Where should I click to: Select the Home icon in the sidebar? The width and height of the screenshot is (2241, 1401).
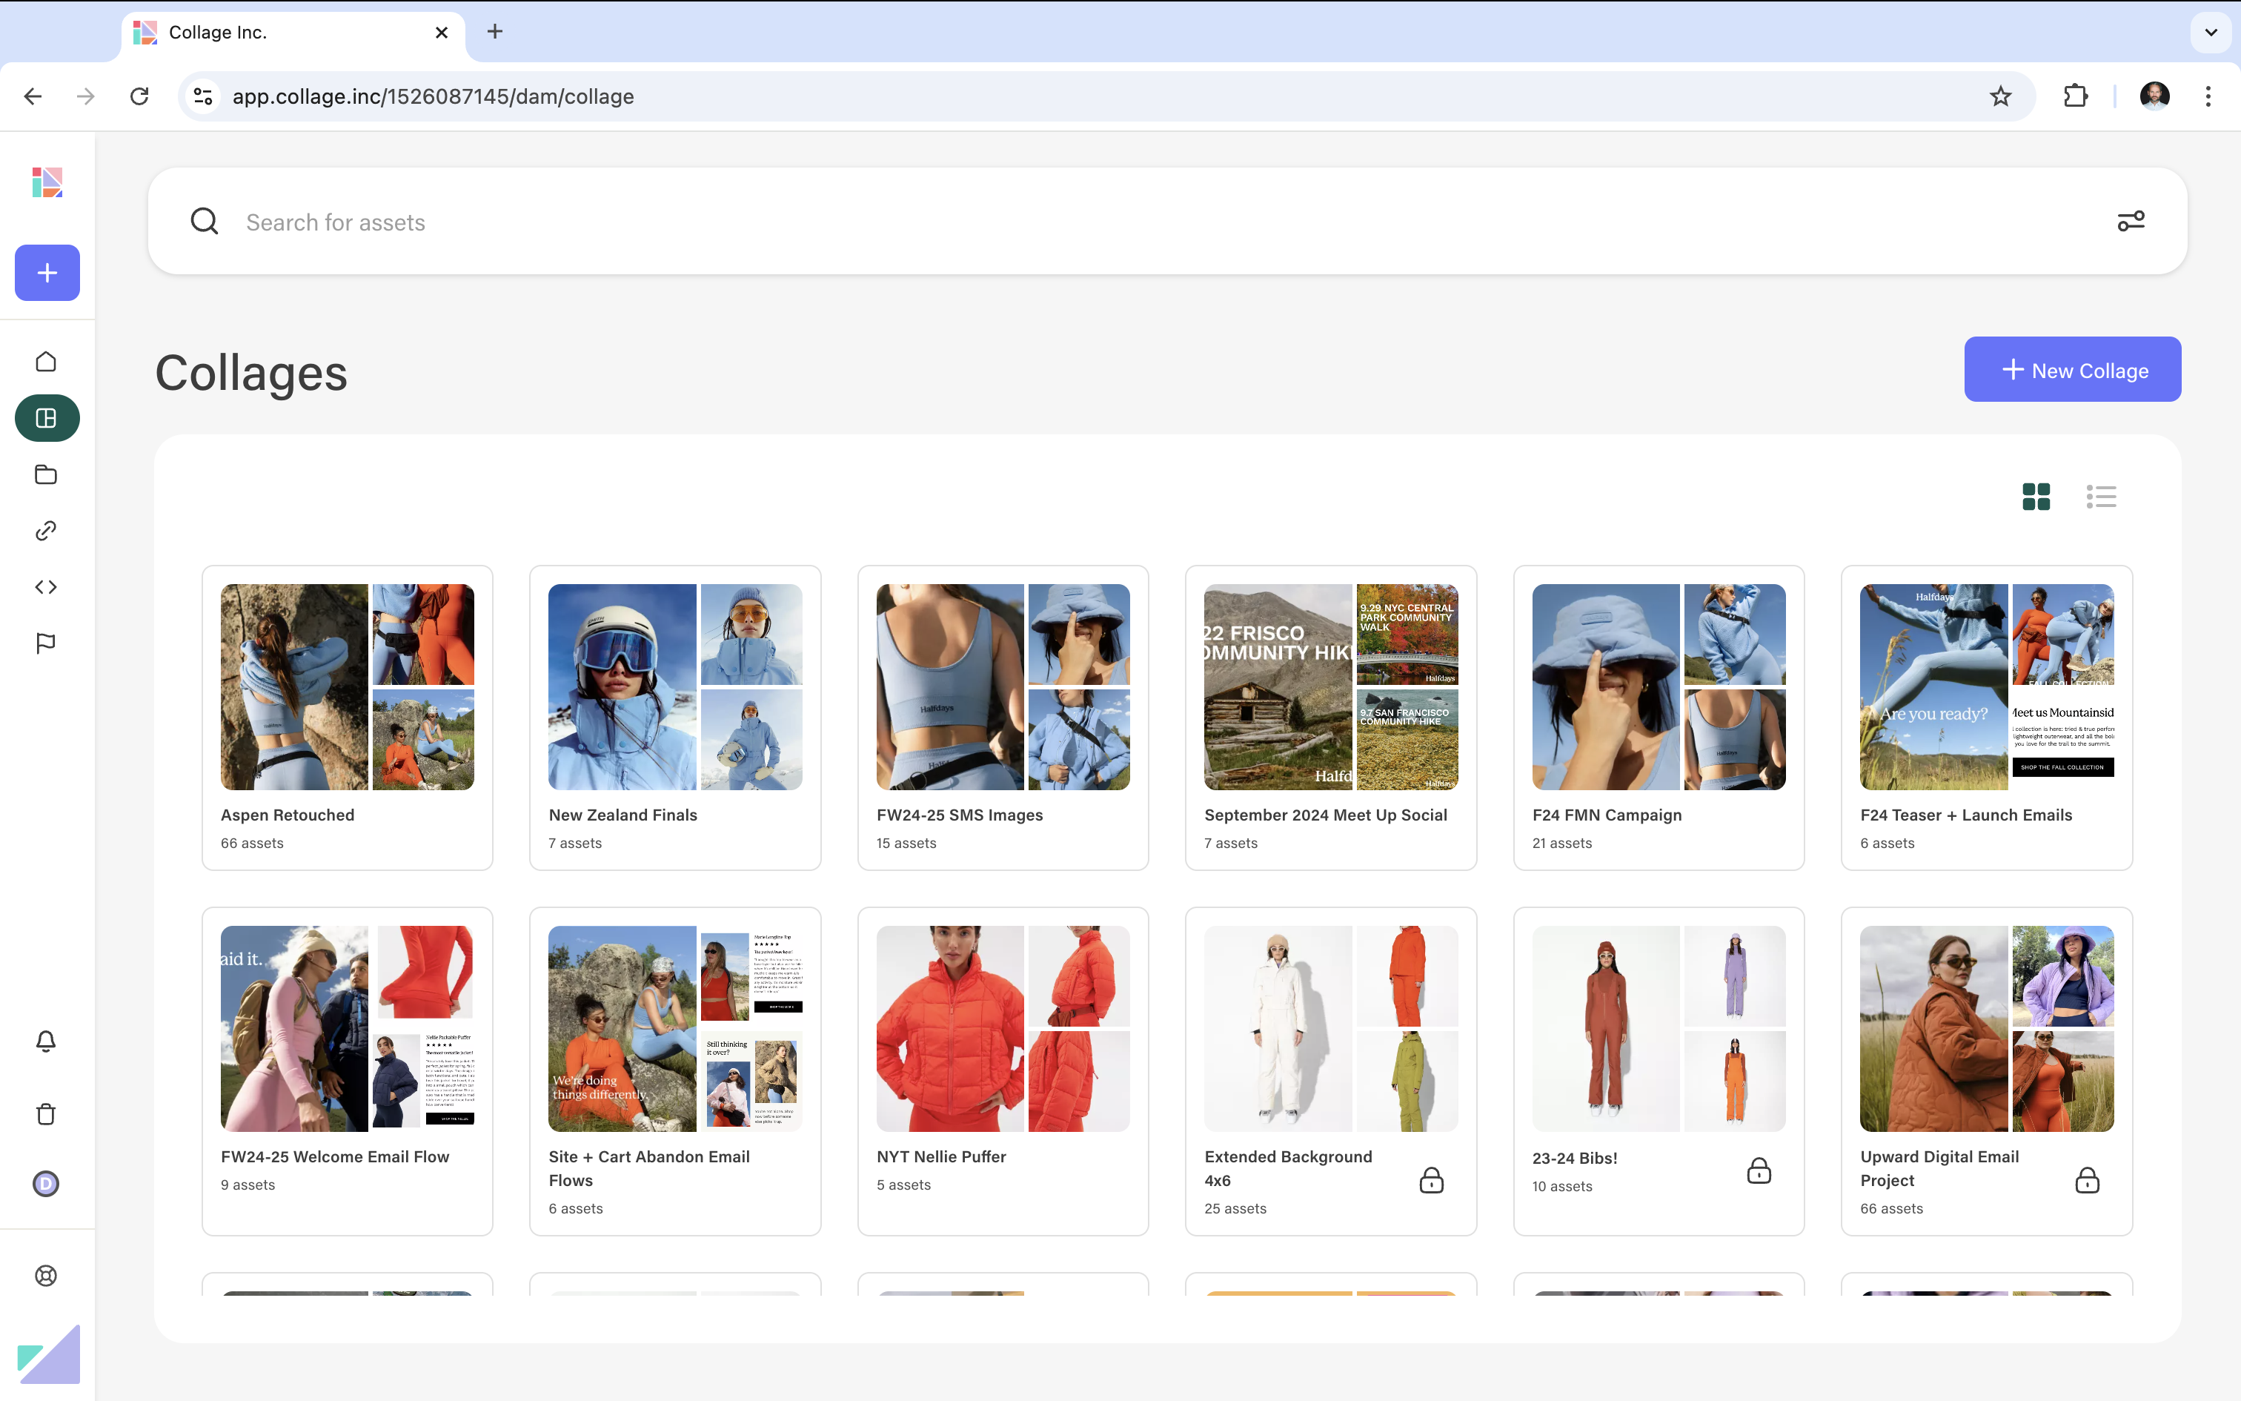pyautogui.click(x=45, y=362)
